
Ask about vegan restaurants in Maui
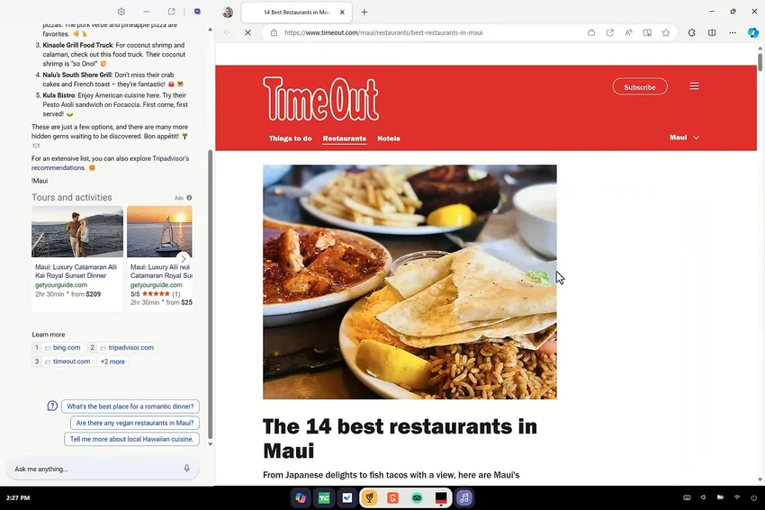point(135,423)
